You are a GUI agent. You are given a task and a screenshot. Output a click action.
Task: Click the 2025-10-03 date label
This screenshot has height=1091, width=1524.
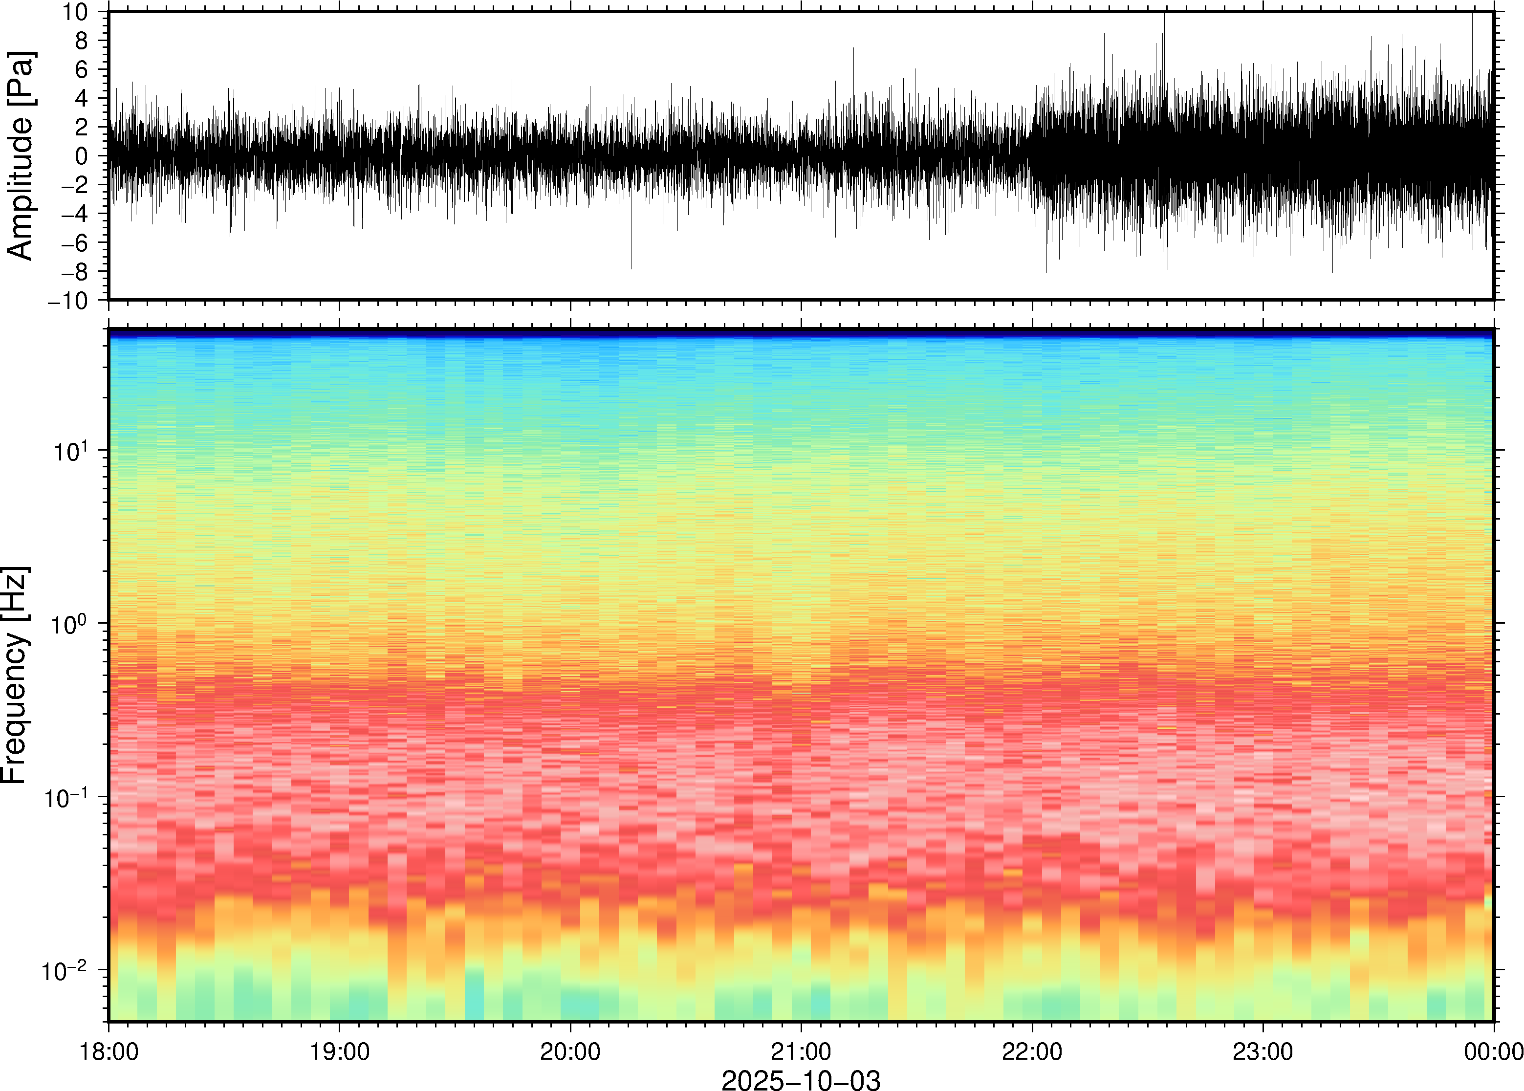pyautogui.click(x=801, y=1080)
